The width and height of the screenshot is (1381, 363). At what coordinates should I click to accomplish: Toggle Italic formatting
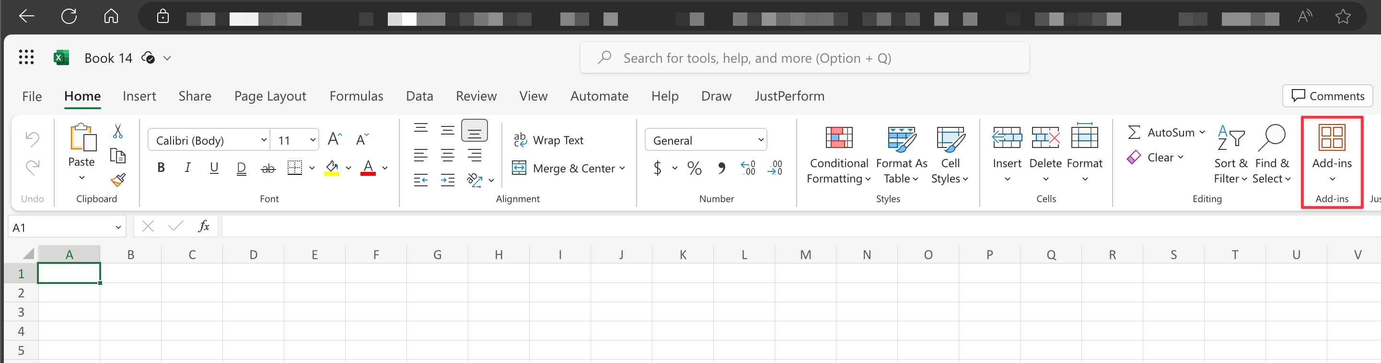[x=187, y=168]
